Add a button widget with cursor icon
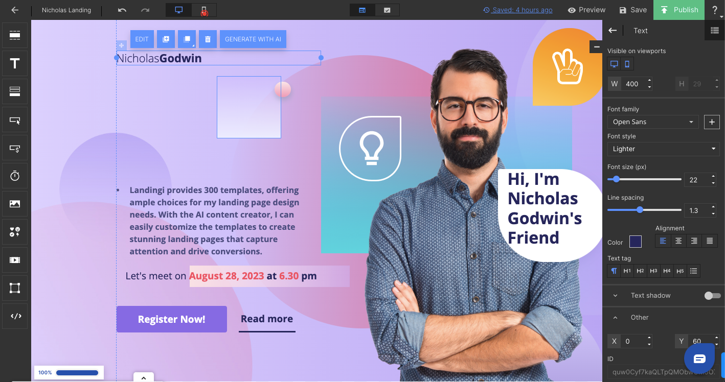The image size is (725, 382). [x=15, y=121]
